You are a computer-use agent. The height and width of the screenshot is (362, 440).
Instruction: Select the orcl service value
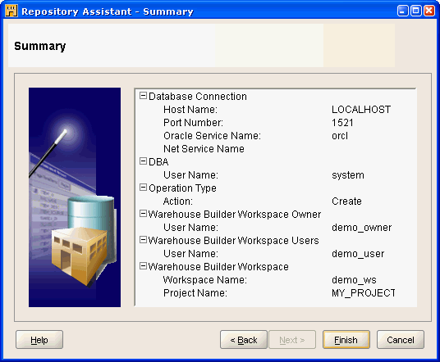pos(340,135)
